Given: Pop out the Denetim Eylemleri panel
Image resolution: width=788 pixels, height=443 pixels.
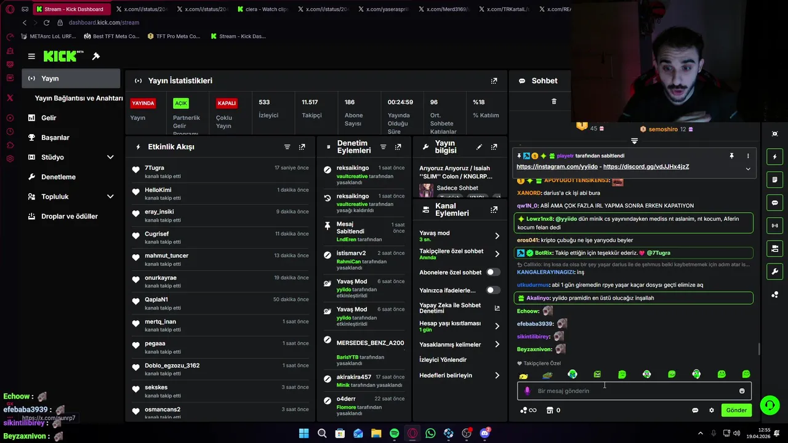Looking at the screenshot, I should (398, 147).
